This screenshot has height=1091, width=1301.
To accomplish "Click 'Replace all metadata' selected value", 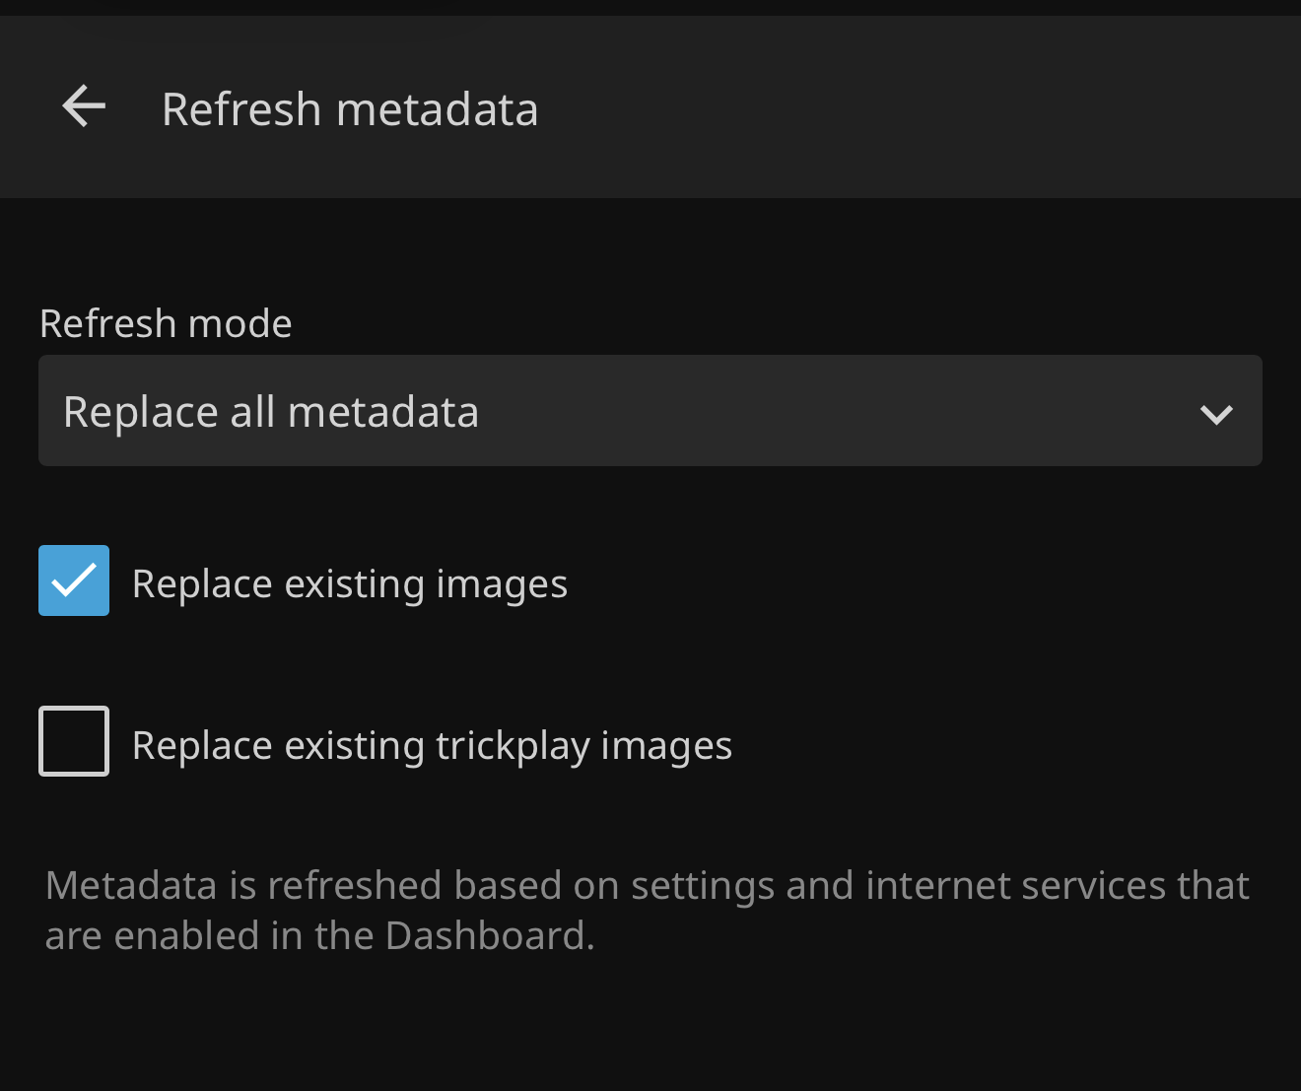I will 271,412.
